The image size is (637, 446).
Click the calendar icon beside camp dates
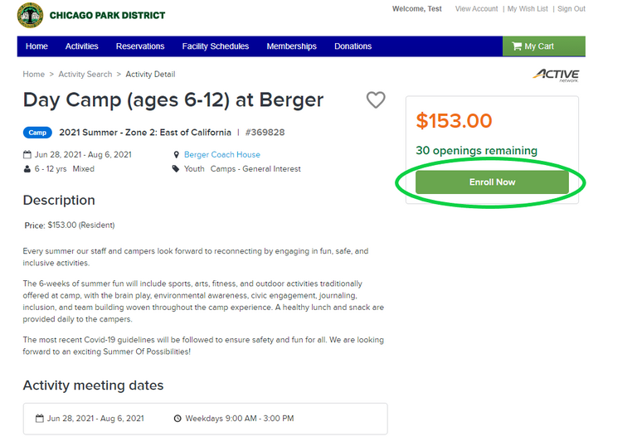[x=27, y=155]
